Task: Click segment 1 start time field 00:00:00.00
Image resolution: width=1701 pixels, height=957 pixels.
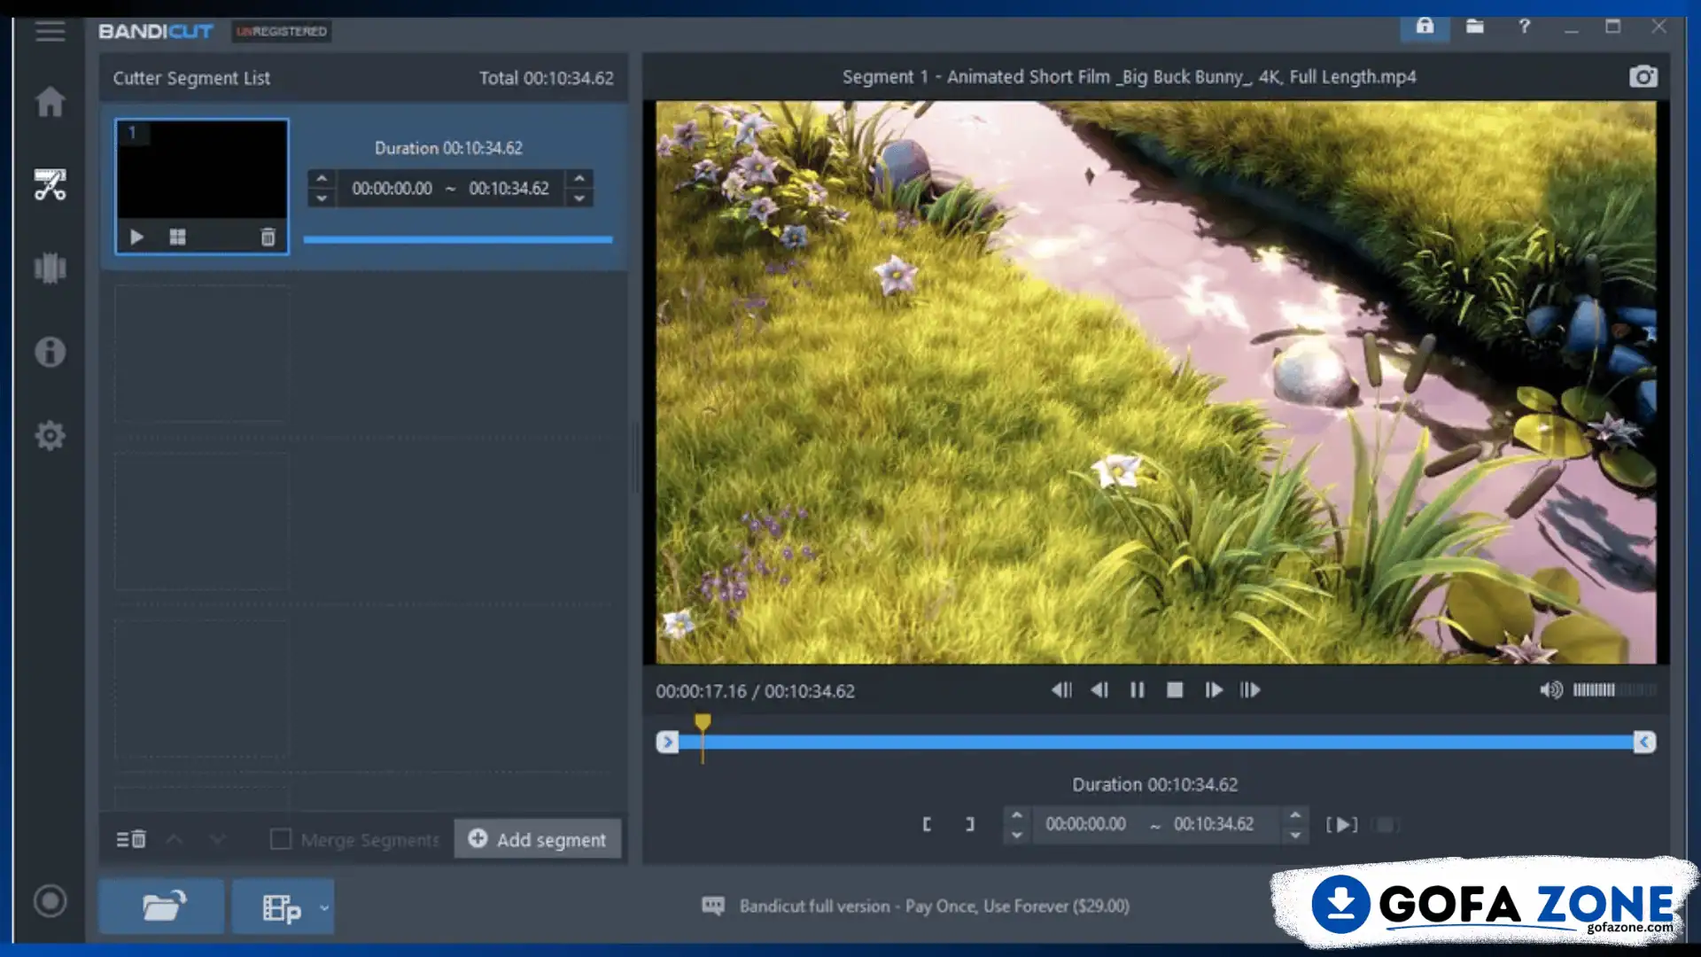Action: coord(392,189)
